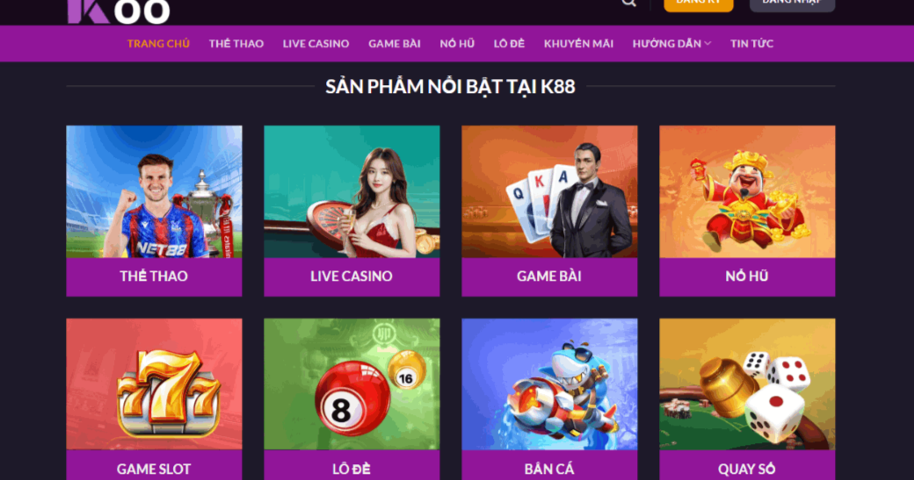Open the playing cards Game Bài image
914x480 pixels.
click(x=549, y=191)
